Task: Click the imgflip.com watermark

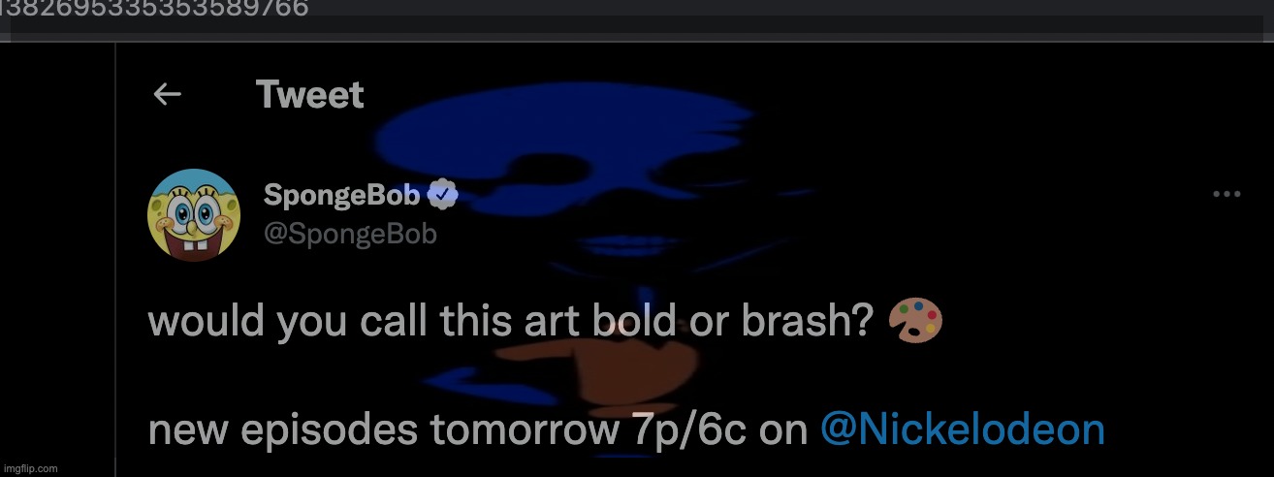Action: tap(29, 468)
